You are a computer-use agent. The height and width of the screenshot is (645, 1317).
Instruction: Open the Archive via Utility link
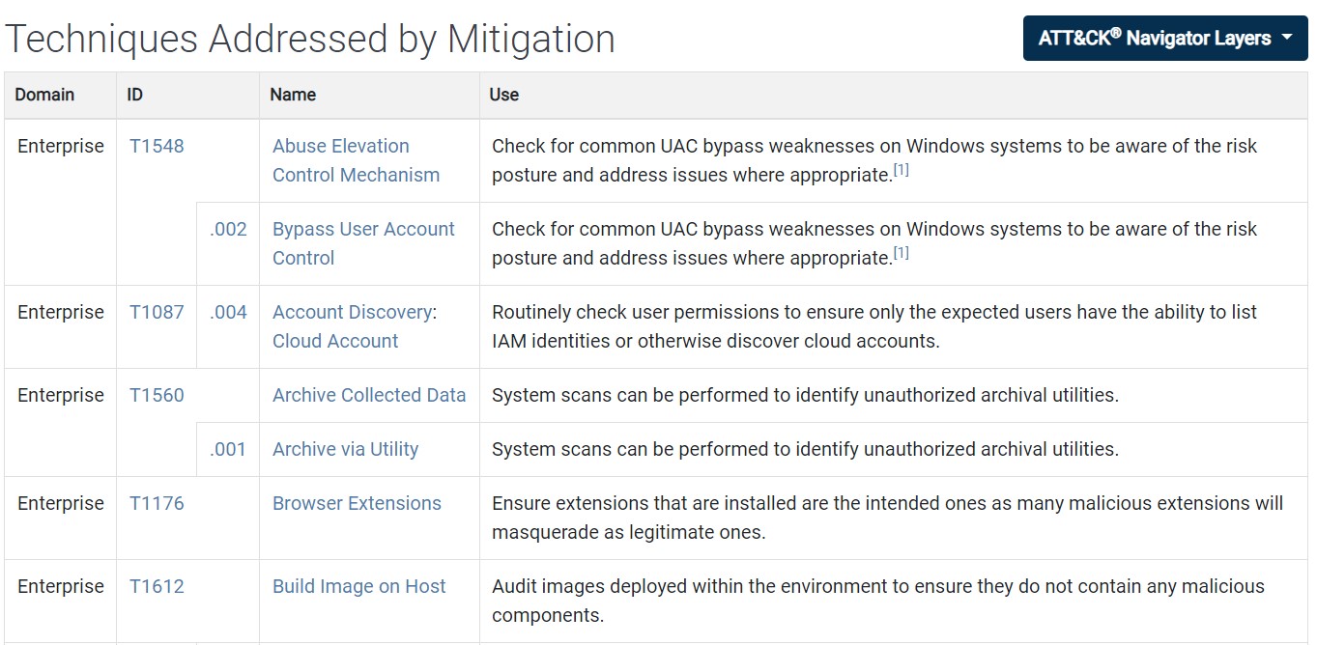tap(345, 449)
